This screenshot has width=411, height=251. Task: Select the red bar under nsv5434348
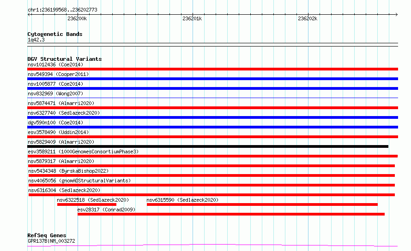[212, 175]
